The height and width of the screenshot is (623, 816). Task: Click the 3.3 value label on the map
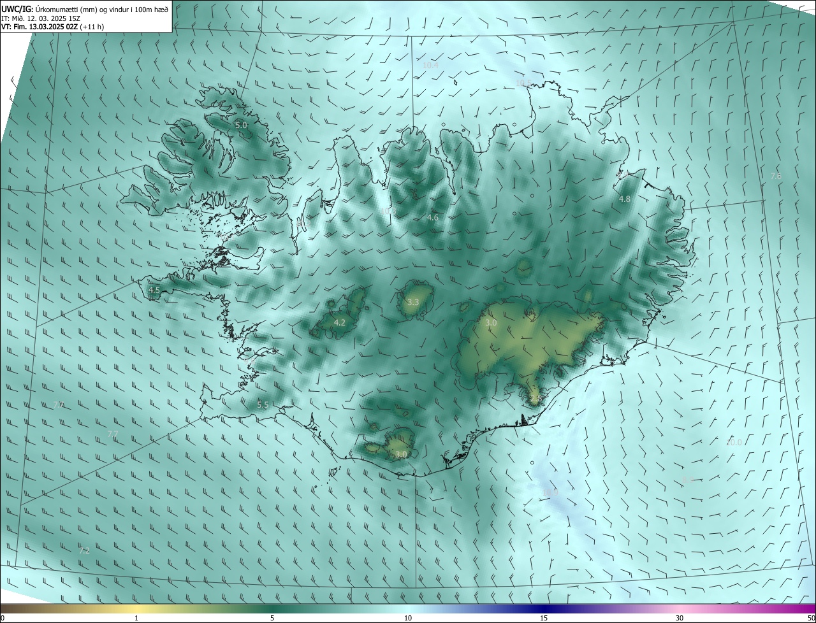413,302
